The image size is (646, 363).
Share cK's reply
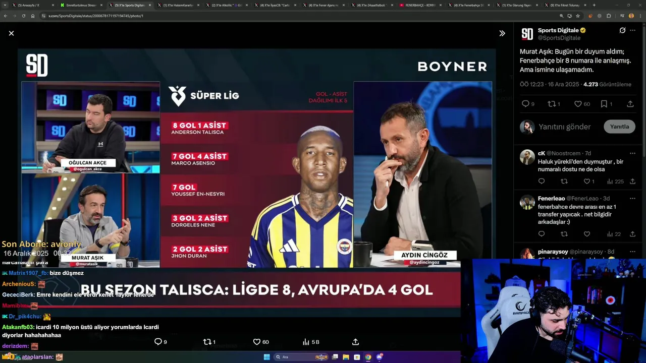pos(632,181)
